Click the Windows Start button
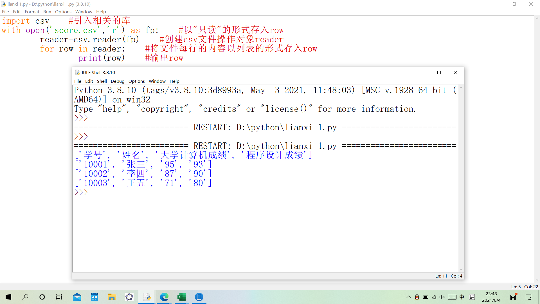 click(8, 297)
